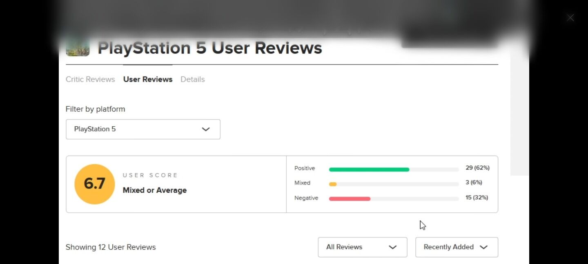Image resolution: width=588 pixels, height=264 pixels.
Task: Click the 15 (32%) negative count
Action: pos(477,198)
